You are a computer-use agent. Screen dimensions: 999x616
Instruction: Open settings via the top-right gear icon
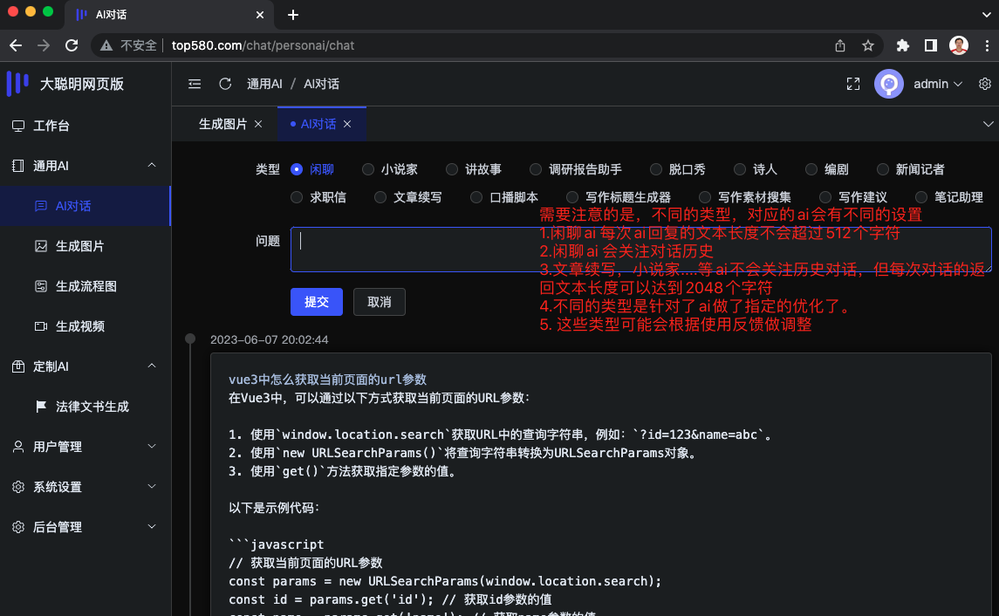[x=985, y=84]
